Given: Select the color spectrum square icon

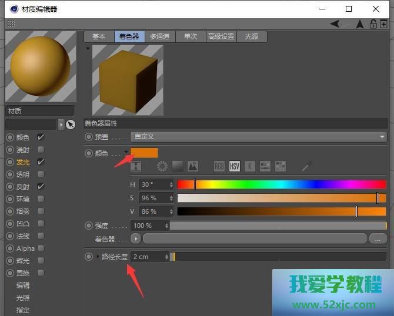Looking at the screenshot, I should (178, 166).
